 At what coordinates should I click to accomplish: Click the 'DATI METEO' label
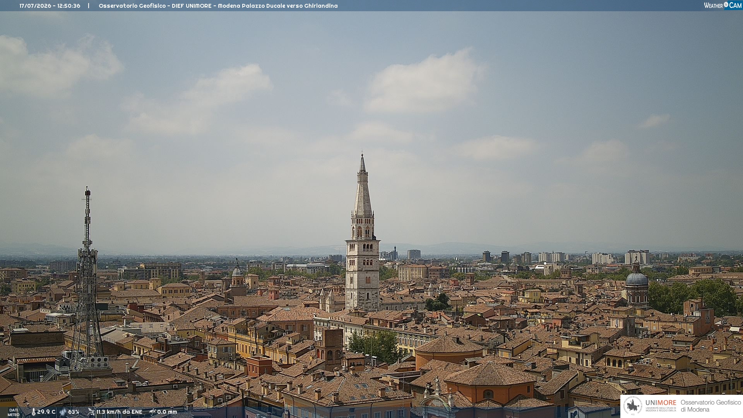pyautogui.click(x=14, y=413)
